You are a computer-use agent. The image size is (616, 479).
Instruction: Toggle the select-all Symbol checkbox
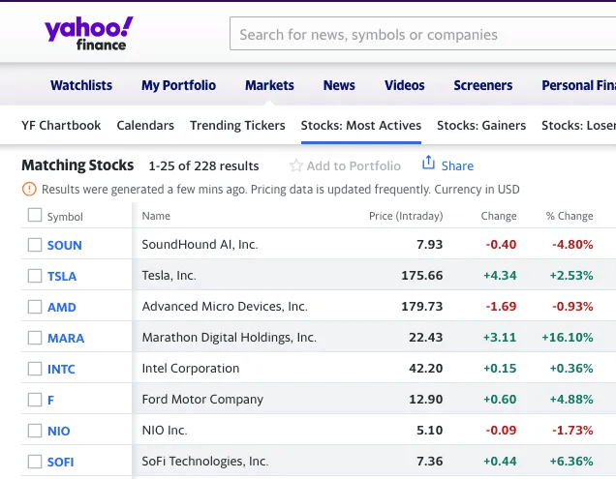click(35, 216)
